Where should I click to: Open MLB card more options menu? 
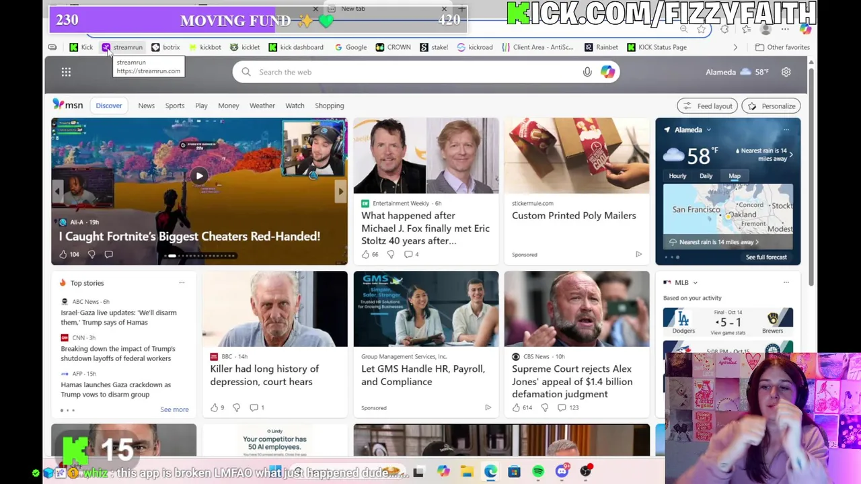tap(786, 283)
